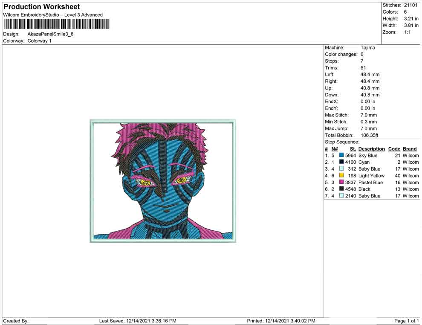This screenshot has width=422, height=325.
Task: Select the Right extent label
Action: pyautogui.click(x=331, y=81)
